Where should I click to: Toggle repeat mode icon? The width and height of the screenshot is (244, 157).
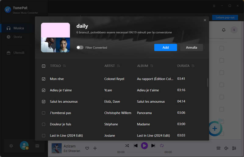point(162,146)
